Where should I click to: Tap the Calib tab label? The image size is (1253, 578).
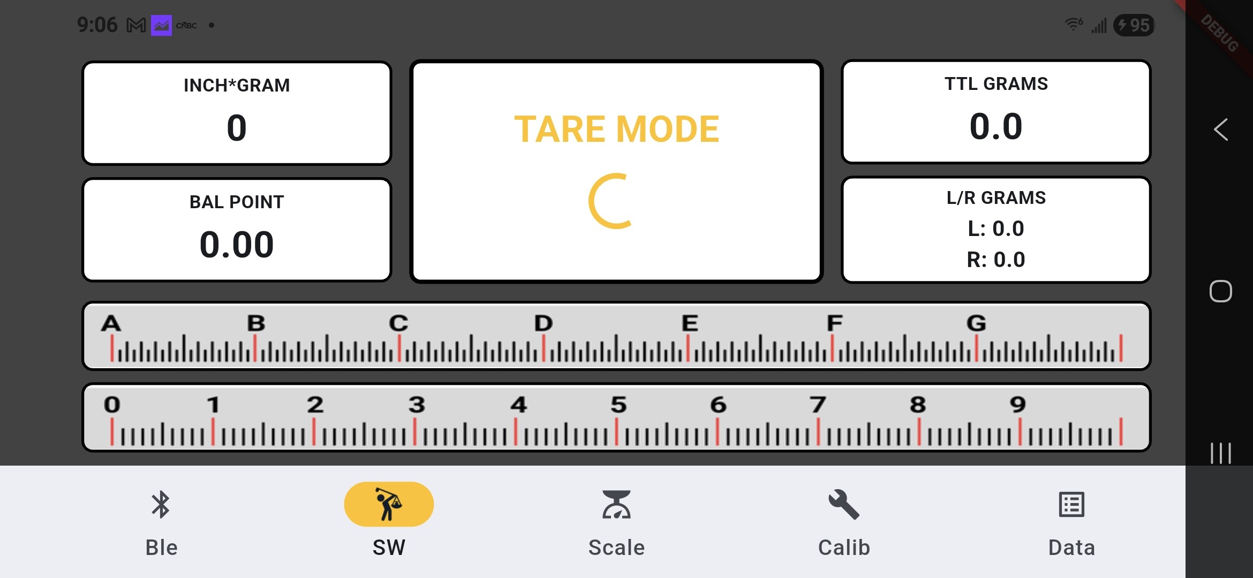(x=844, y=547)
